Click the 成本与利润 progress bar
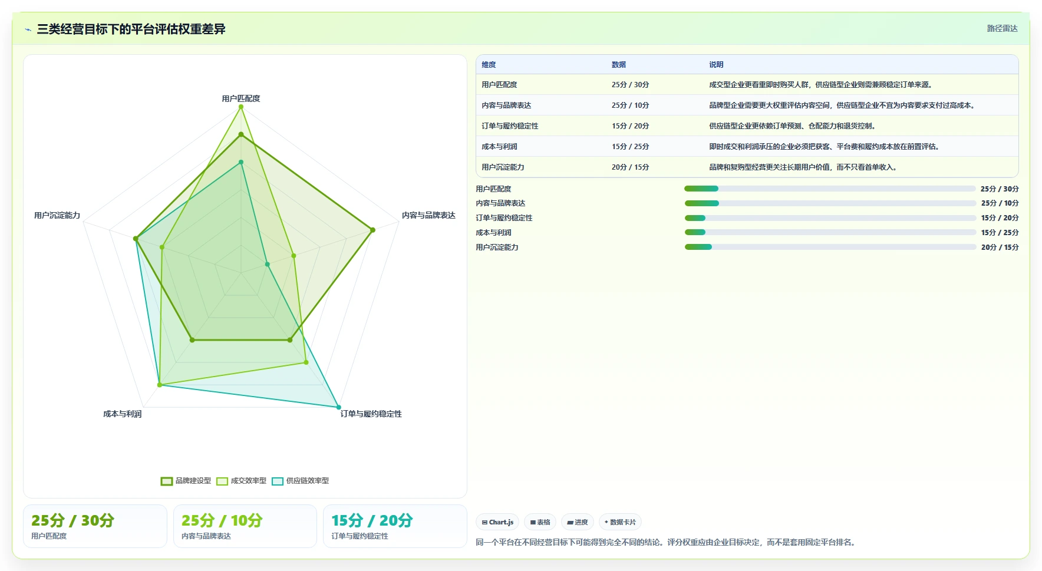 [x=830, y=232]
